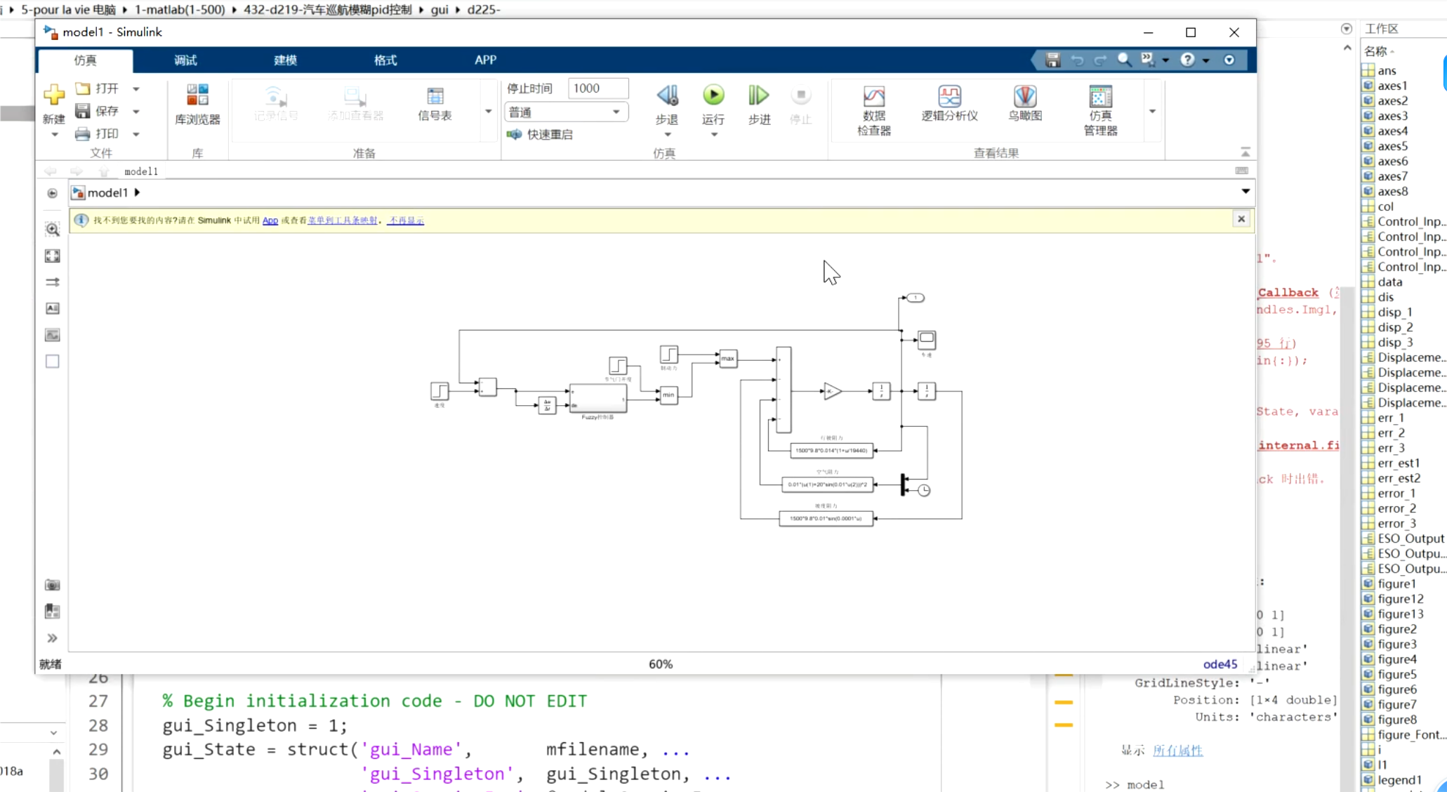Open the Bird's-Eye View icon
1447x792 pixels.
(x=1024, y=97)
